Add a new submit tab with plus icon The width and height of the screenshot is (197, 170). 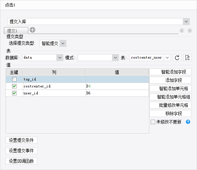[x=32, y=30]
